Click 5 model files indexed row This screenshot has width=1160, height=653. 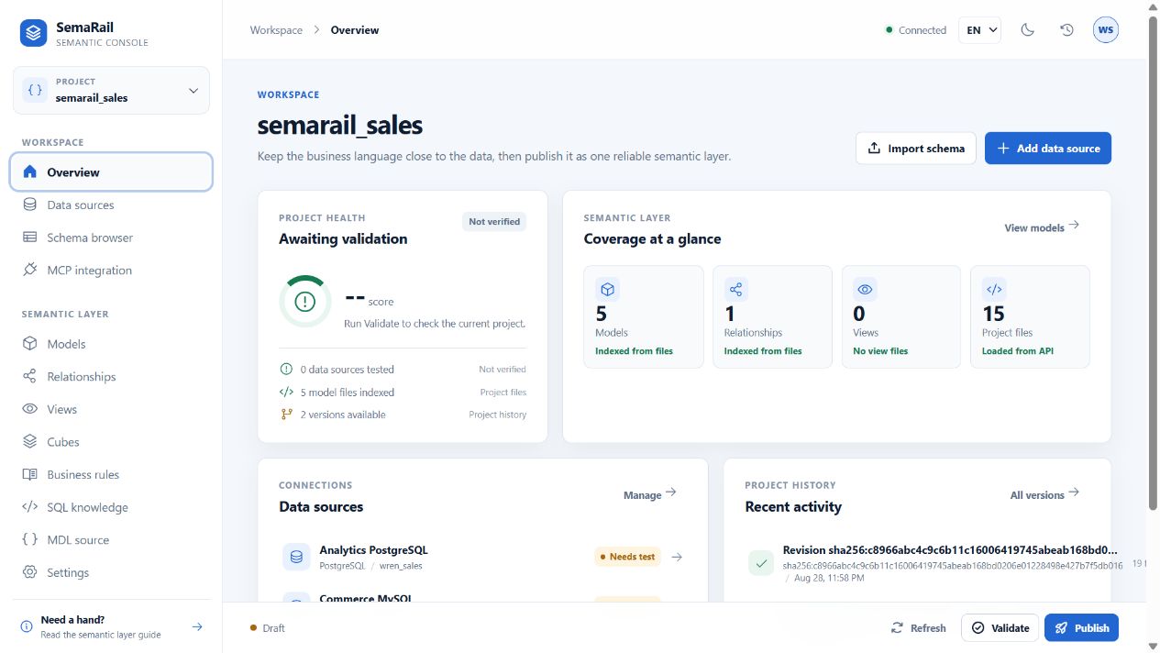click(x=403, y=393)
